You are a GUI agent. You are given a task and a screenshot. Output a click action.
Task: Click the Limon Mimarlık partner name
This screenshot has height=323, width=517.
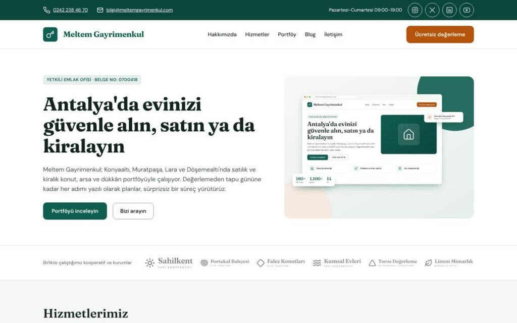pyautogui.click(x=453, y=261)
